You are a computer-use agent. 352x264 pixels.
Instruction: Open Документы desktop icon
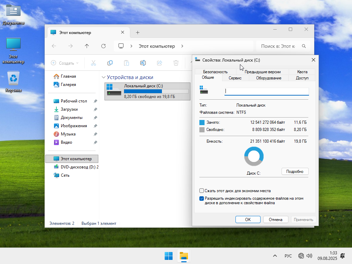[x=13, y=14]
